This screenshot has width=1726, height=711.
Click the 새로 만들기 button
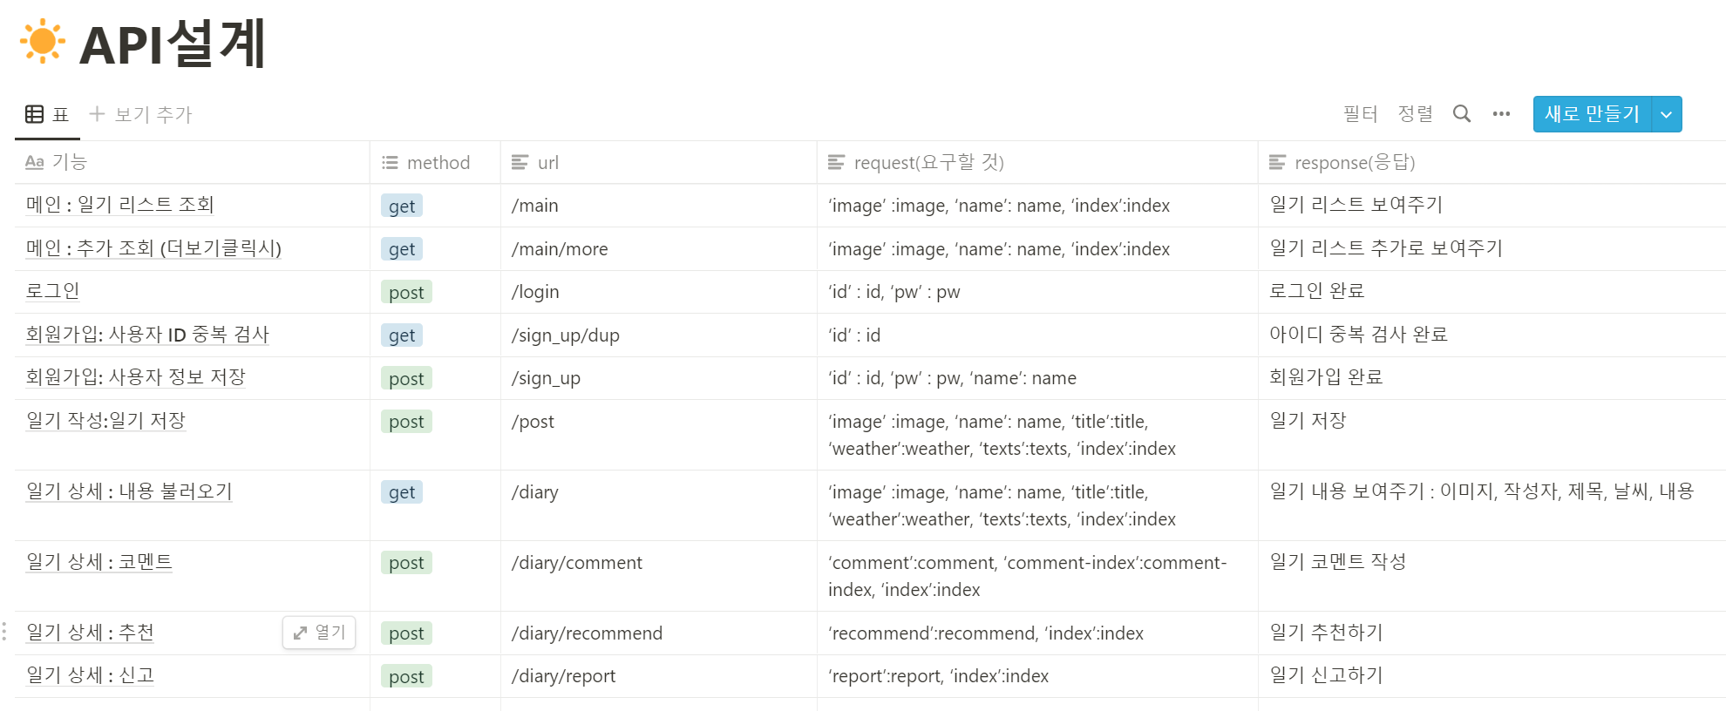(1592, 114)
